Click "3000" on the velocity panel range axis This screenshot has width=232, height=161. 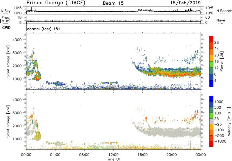click(17, 113)
